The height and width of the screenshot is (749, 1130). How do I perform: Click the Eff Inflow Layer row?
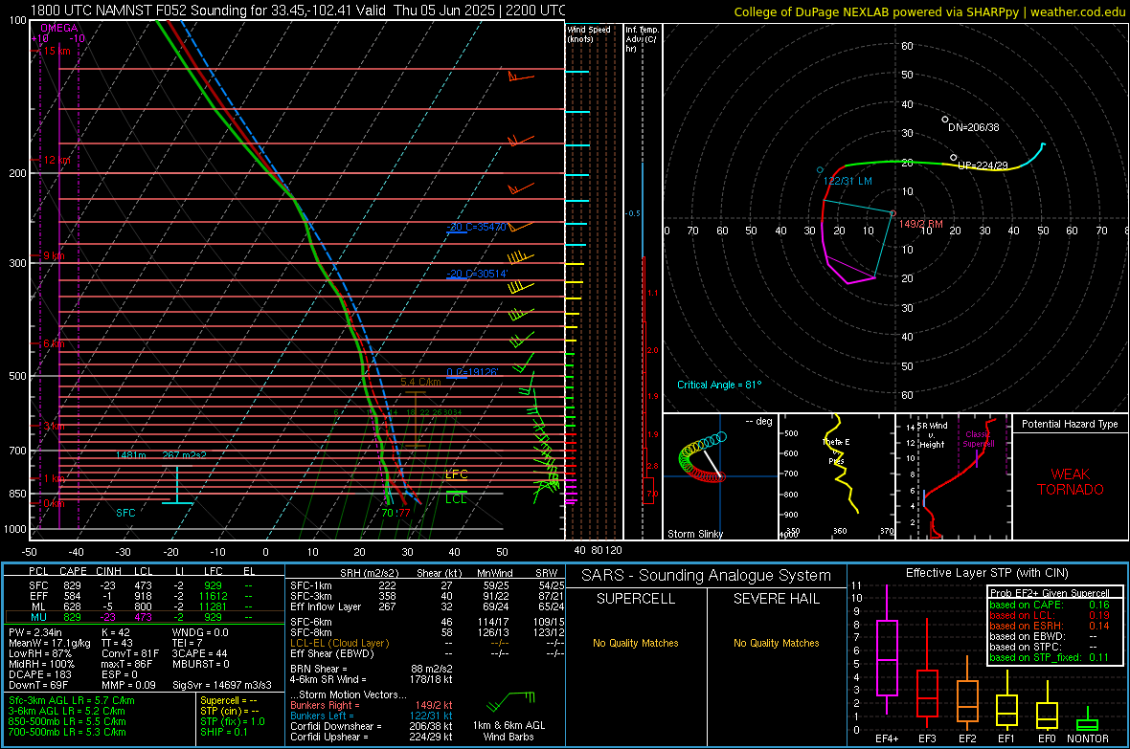tap(427, 606)
